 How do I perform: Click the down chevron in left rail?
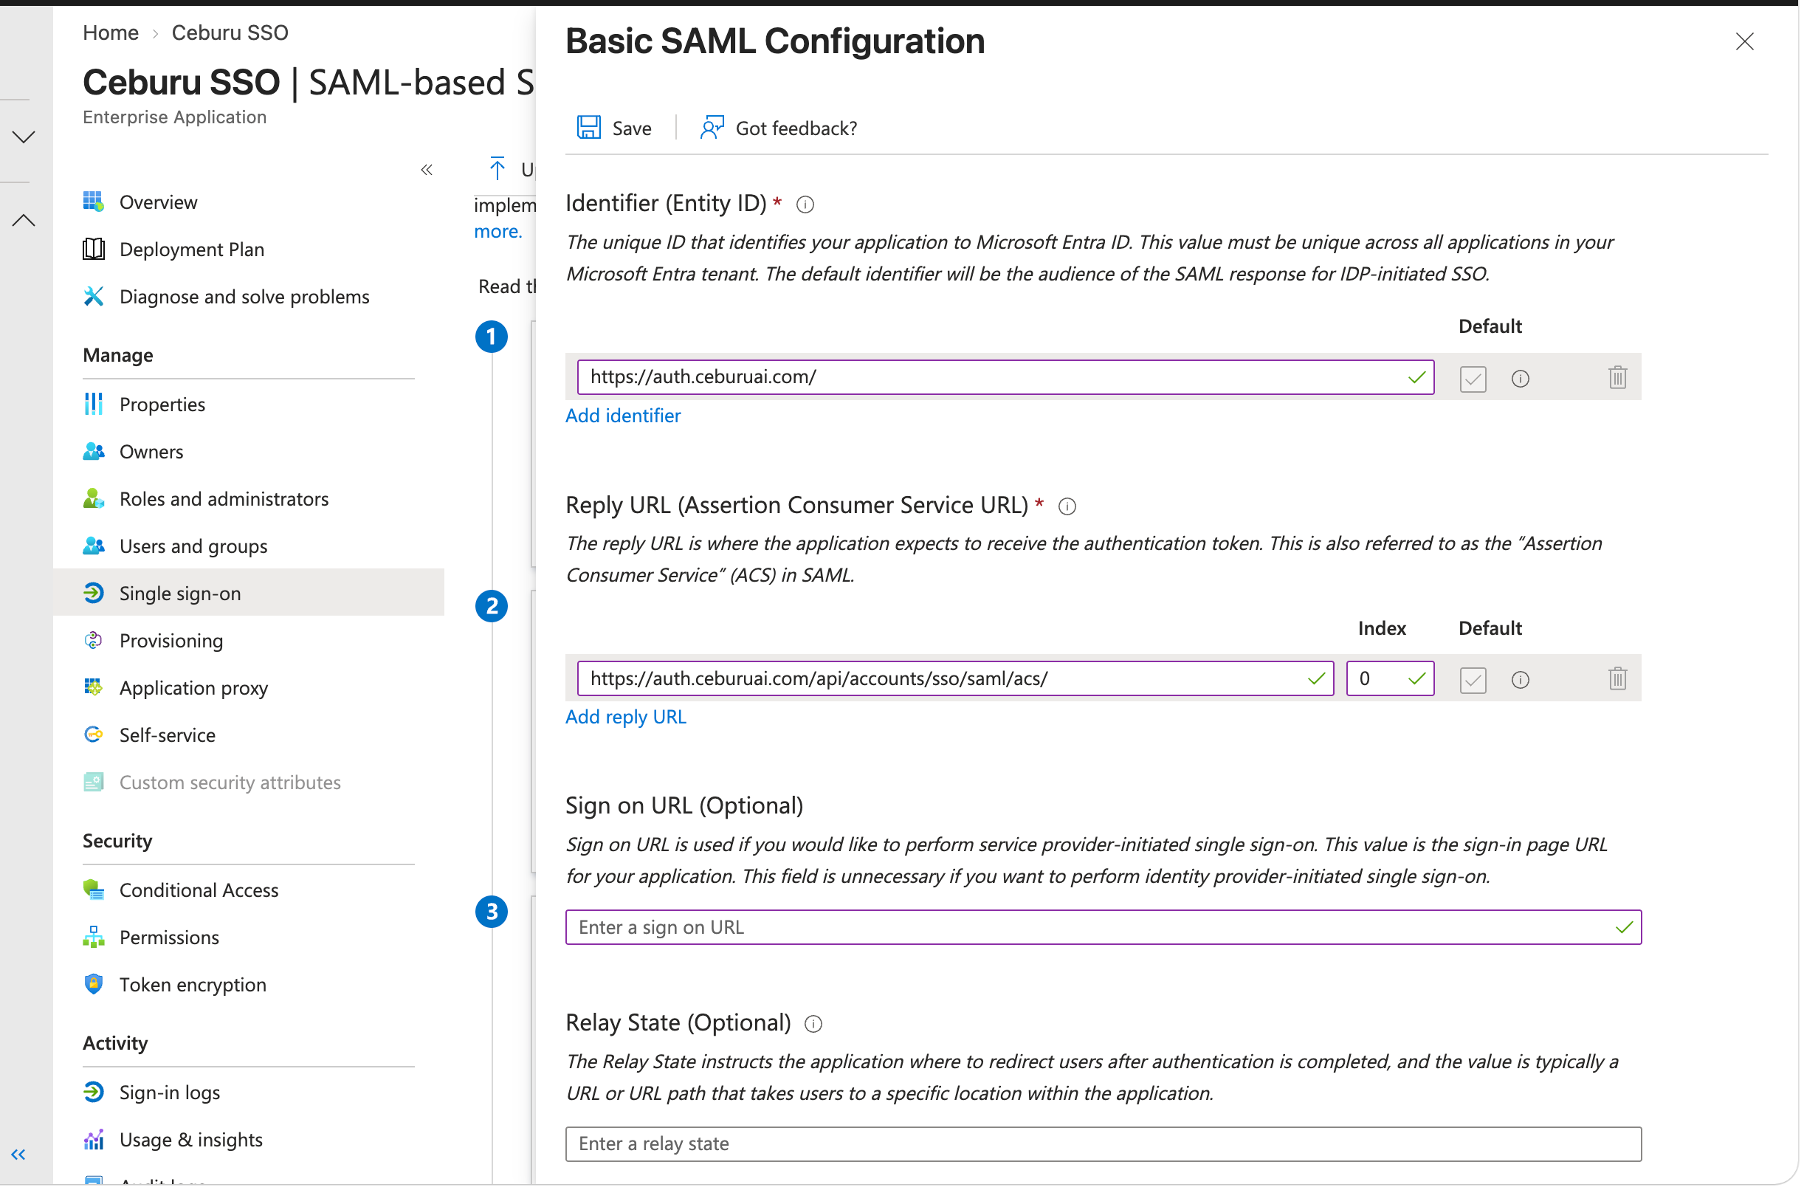24,137
